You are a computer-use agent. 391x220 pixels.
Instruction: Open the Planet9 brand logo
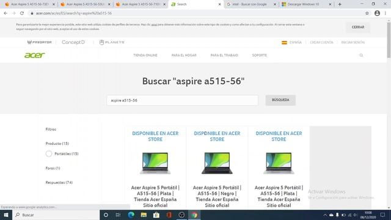[112, 42]
